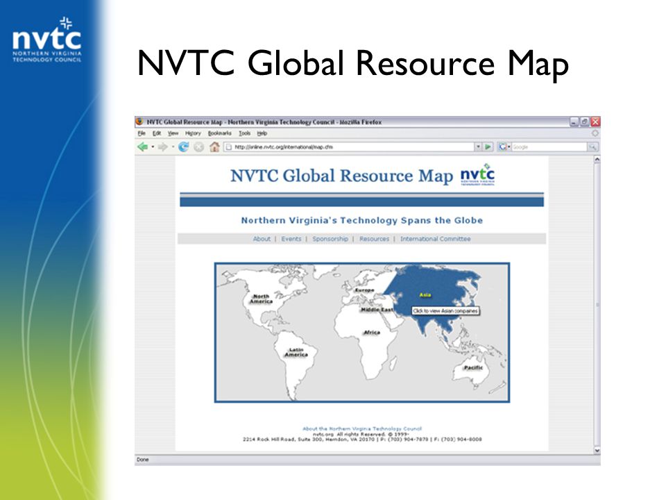Click the green Go button beside address bar
This screenshot has width=666, height=500.
(488, 147)
